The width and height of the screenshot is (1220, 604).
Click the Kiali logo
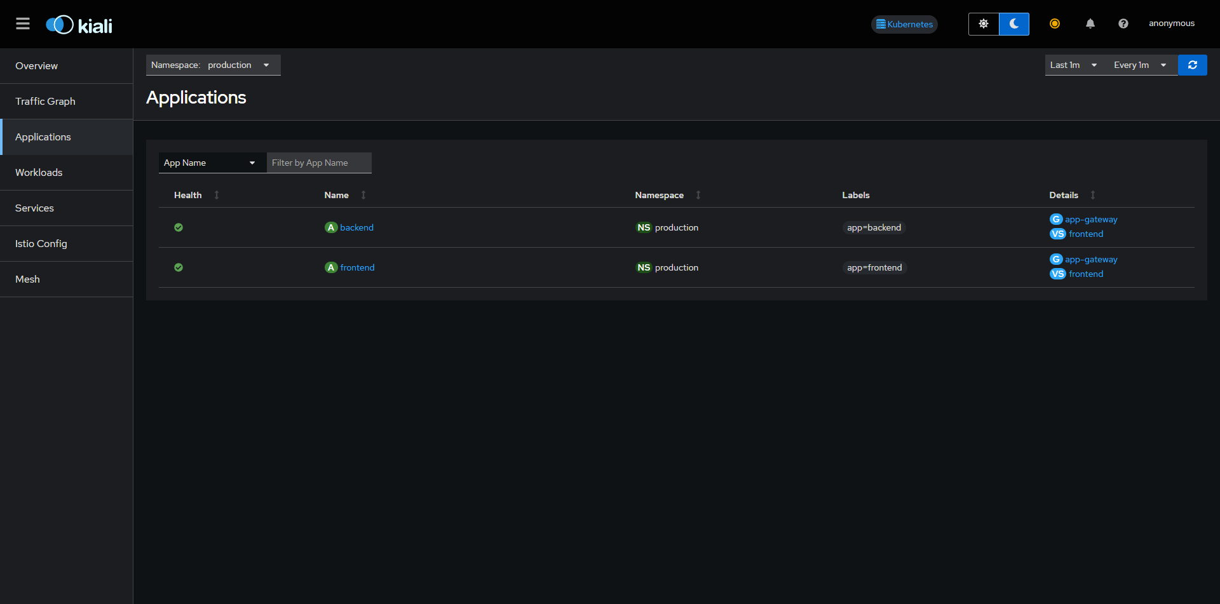coord(79,25)
